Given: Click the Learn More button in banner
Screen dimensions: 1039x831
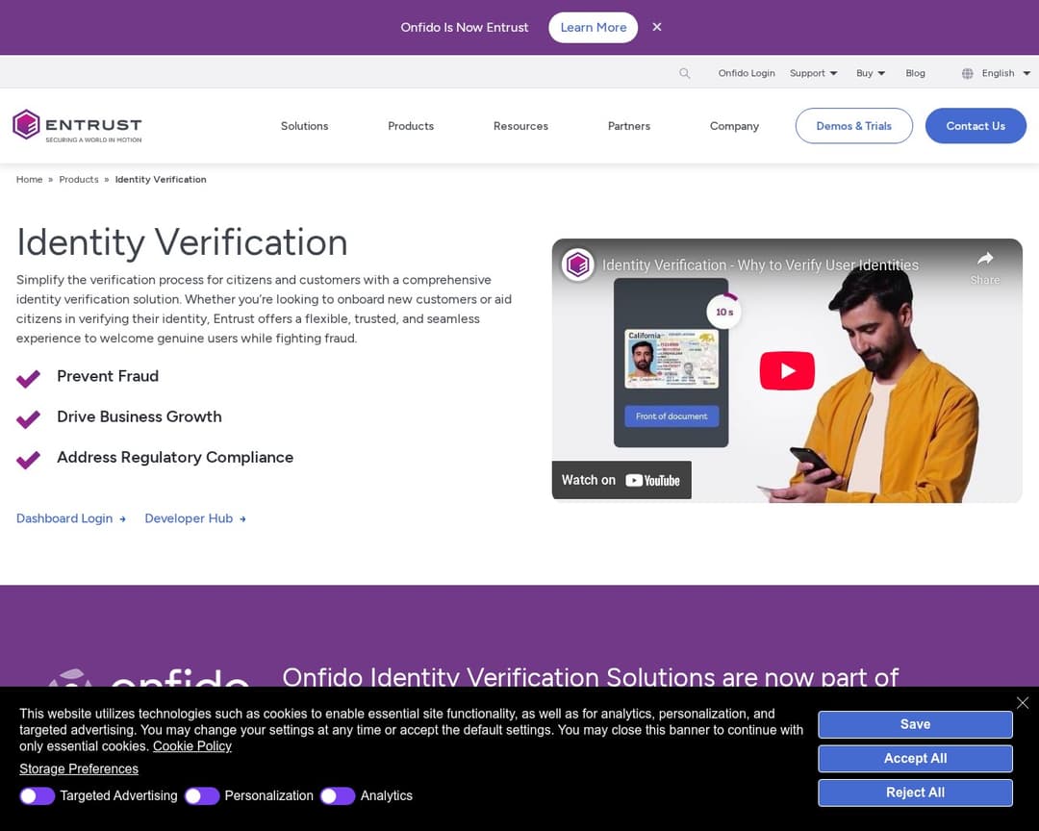Looking at the screenshot, I should (x=593, y=27).
